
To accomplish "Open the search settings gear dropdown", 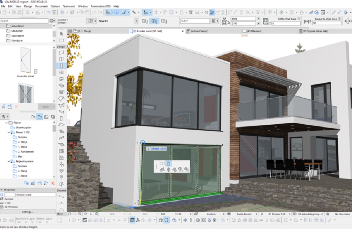I will (x=52, y=21).
